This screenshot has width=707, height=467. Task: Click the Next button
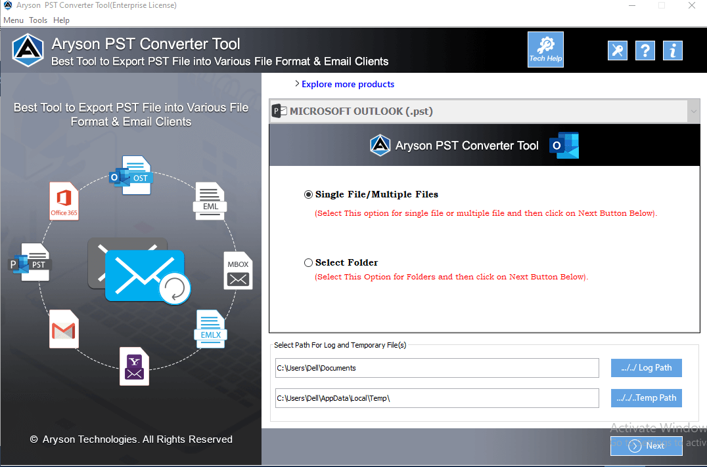(x=646, y=446)
